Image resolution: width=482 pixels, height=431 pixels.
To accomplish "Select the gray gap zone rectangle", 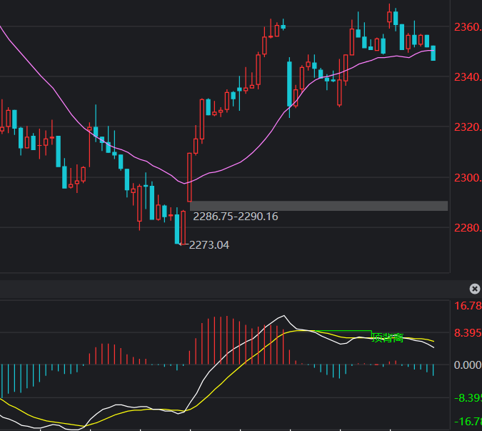I will (318, 206).
